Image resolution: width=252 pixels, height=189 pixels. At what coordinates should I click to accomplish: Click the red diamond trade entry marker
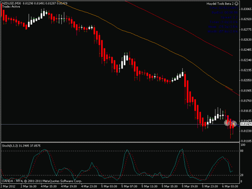pyautogui.click(x=227, y=123)
